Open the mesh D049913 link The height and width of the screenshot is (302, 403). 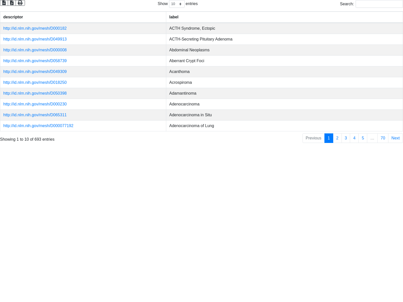click(x=35, y=39)
